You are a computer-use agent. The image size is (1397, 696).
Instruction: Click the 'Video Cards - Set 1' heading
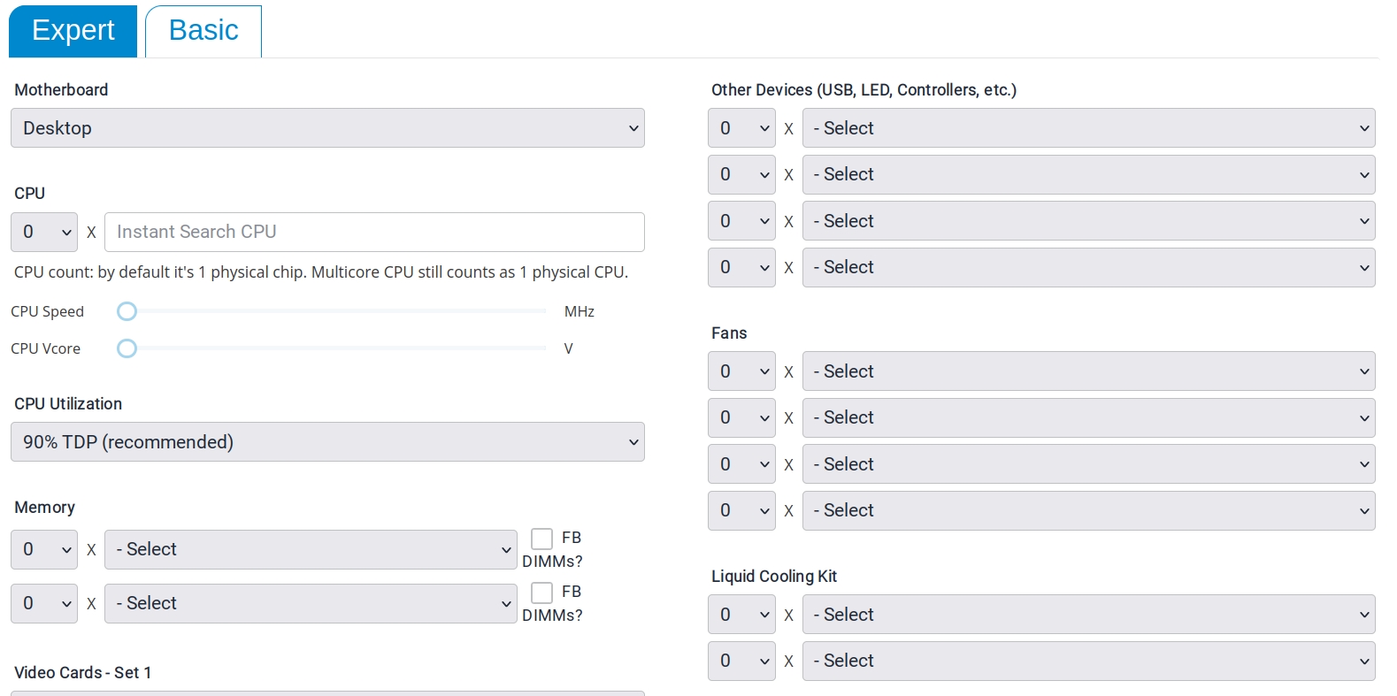(x=83, y=673)
